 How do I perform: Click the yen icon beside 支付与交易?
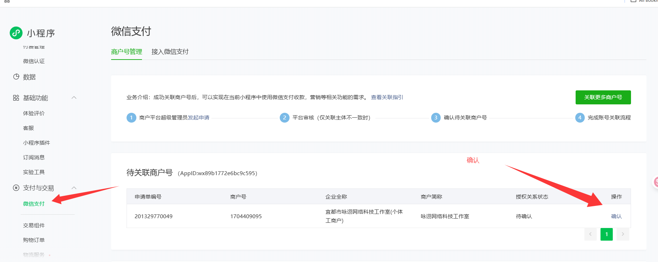[16, 188]
